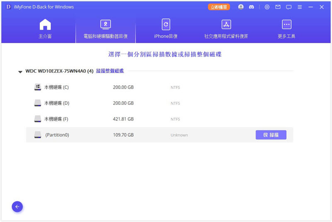Image resolution: width=332 pixels, height=222 pixels.
Task: Click the heading 選擇一個分割區掃描數據或掃描整個磁碟
Action: coord(165,54)
